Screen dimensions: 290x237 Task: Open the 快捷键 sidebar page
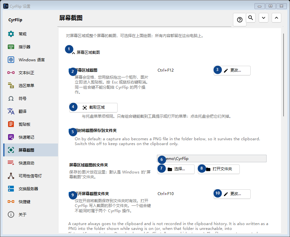point(31,202)
